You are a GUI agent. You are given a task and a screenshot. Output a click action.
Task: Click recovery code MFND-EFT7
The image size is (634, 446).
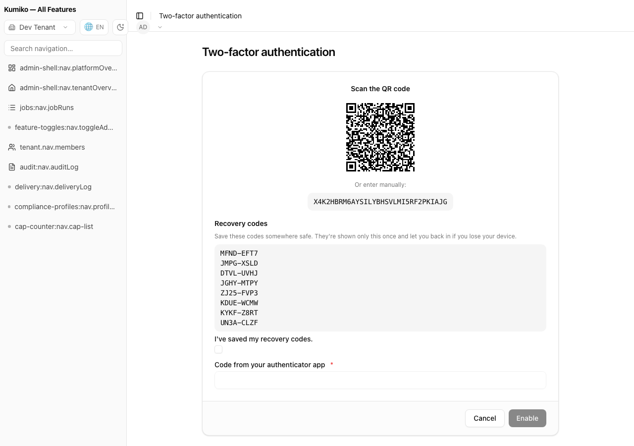click(x=239, y=253)
